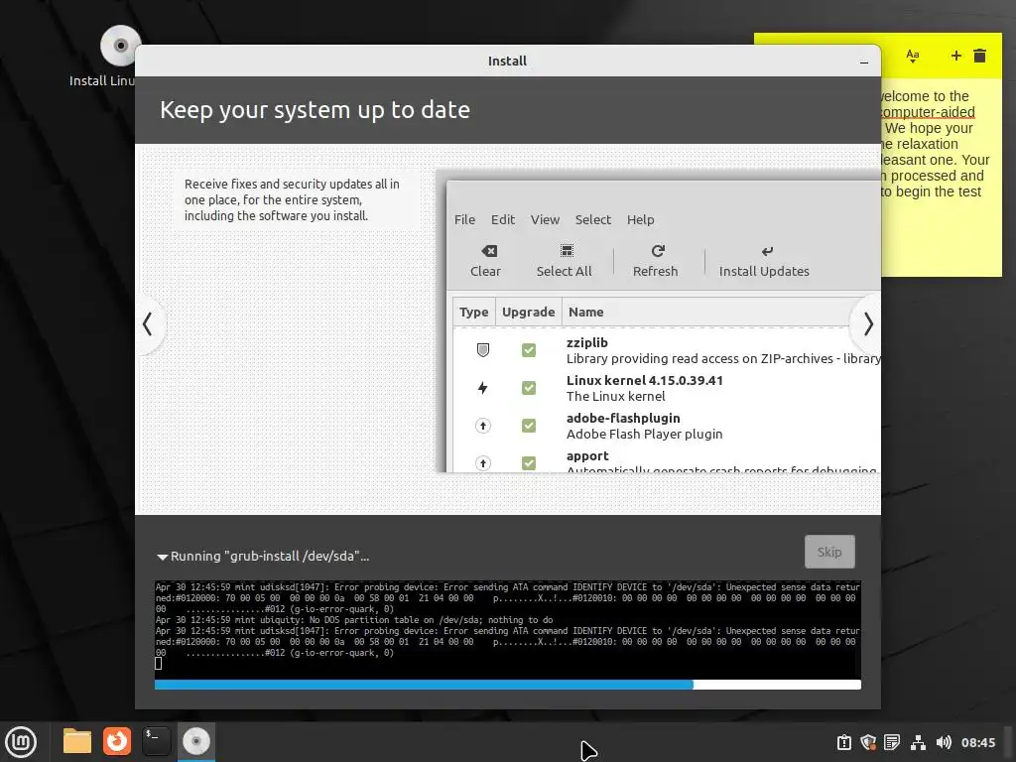
Task: Toggle the adobe-flashplugin upgrade checkbox
Action: (529, 426)
